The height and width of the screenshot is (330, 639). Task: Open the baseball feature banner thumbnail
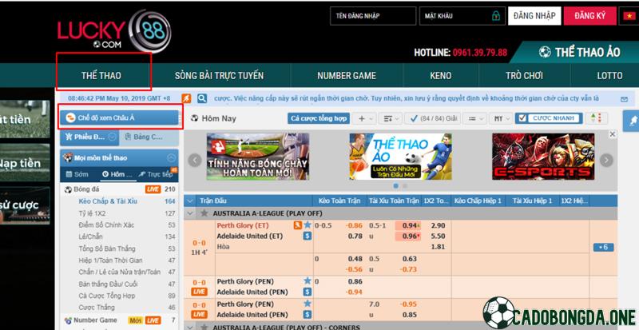click(x=257, y=157)
